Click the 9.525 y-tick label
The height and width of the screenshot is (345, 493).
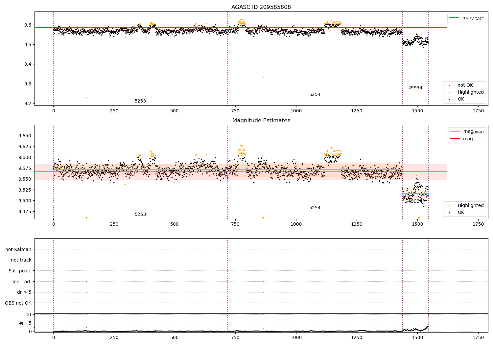(x=25, y=190)
